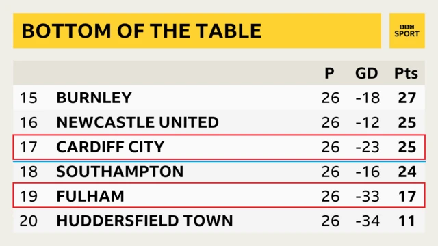Viewport: 438px width, 246px height.
Task: Click Cardiff City's -23 goal difference
Action: coord(368,147)
